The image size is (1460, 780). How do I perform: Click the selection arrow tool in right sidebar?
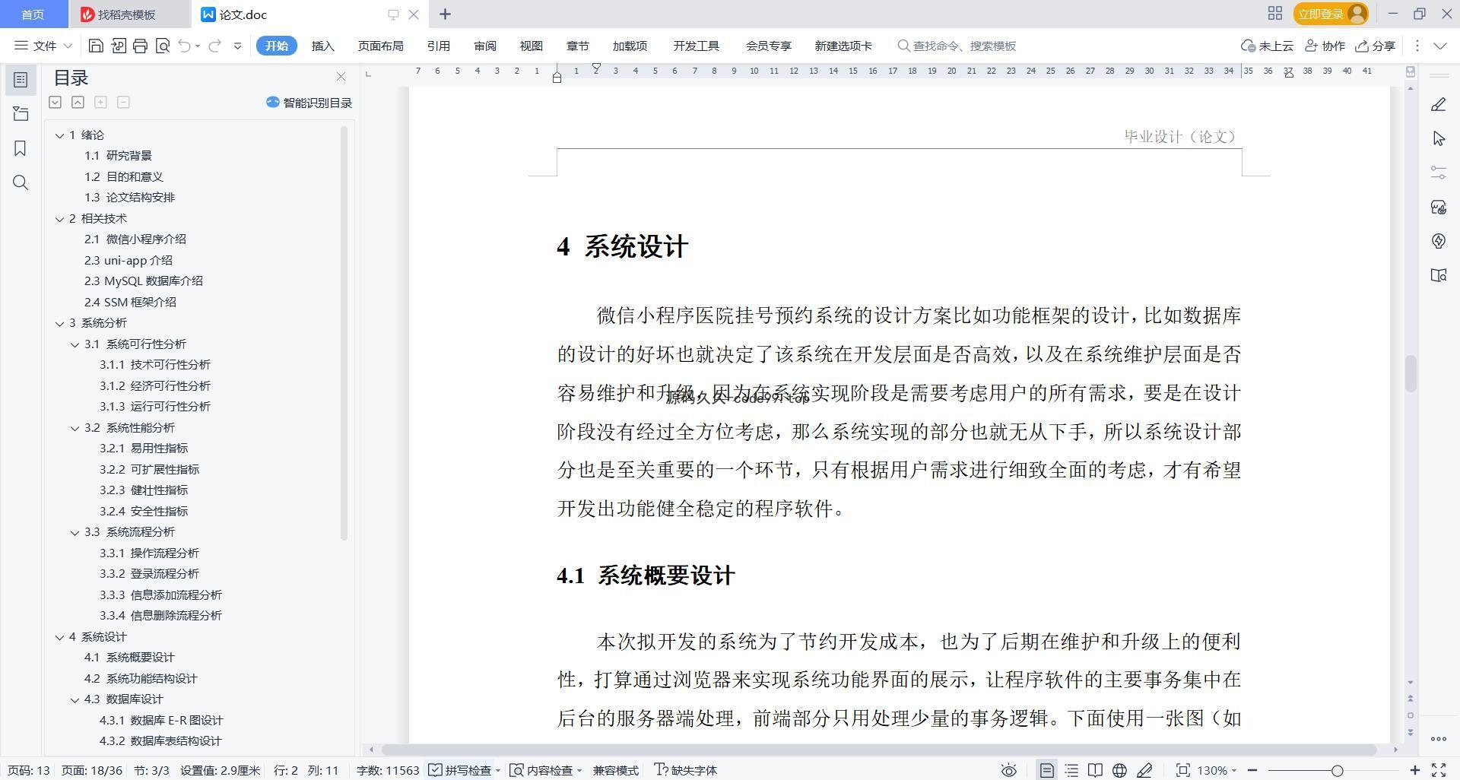(1438, 138)
